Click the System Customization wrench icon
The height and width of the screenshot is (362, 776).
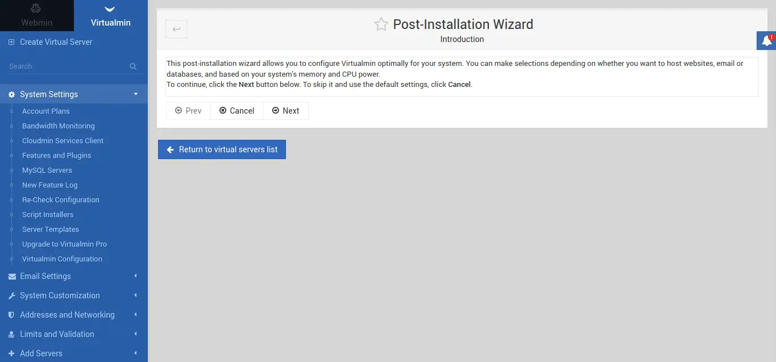point(11,296)
